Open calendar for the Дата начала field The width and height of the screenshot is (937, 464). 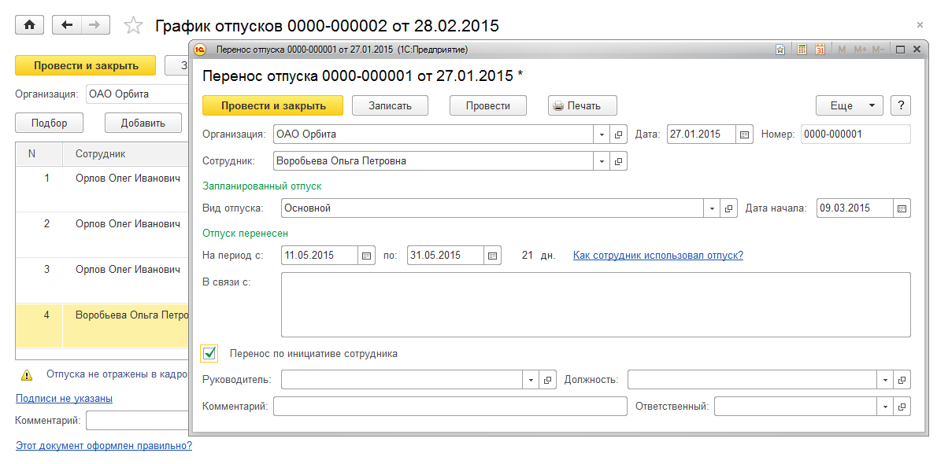pos(902,208)
